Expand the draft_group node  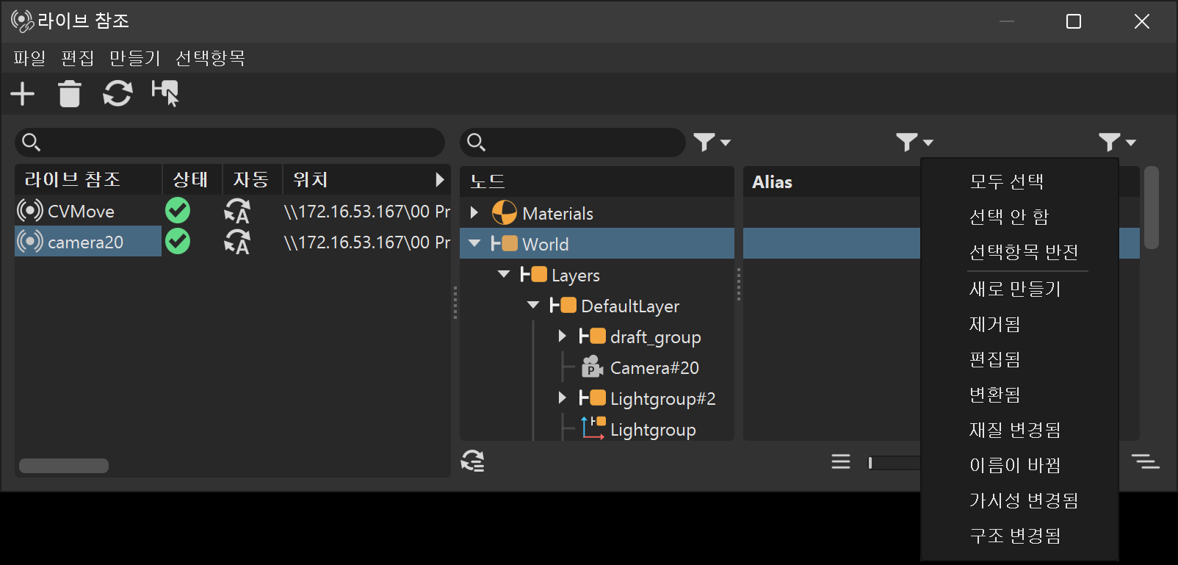pos(563,337)
